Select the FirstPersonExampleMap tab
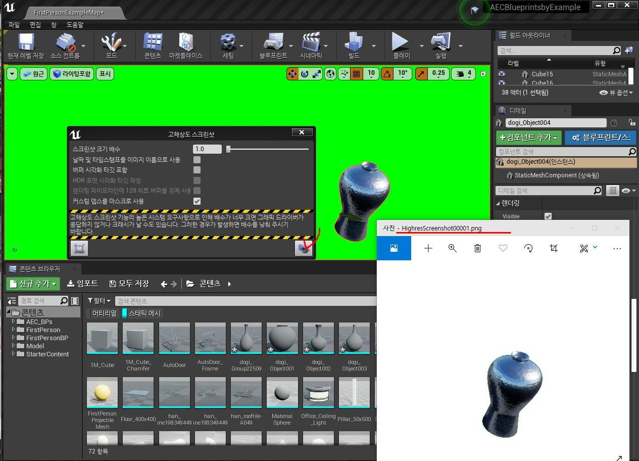The height and width of the screenshot is (461, 639). coord(69,13)
